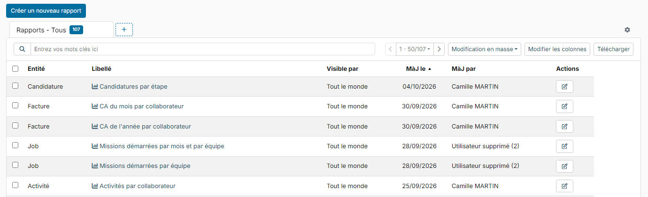This screenshot has height=197, width=648.
Task: Click the Candidature entity cell
Action: [x=45, y=87]
